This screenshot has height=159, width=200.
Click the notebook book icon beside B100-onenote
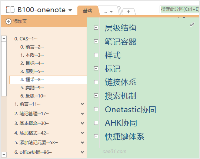(x=10, y=10)
